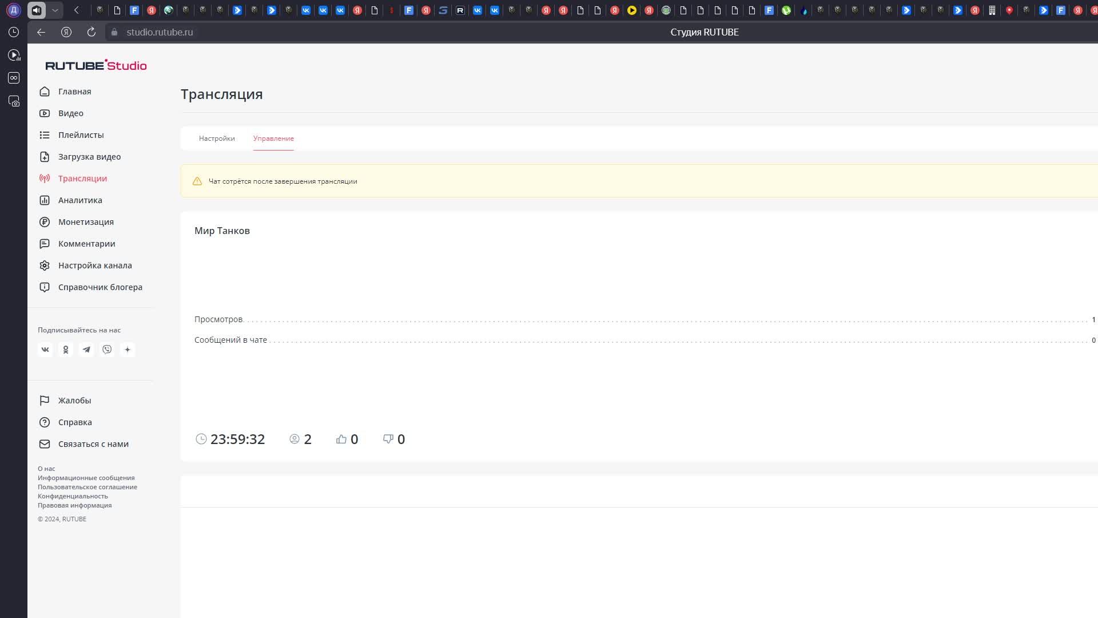
Task: Switch to the blue water drop browser tab
Action: (x=803, y=10)
